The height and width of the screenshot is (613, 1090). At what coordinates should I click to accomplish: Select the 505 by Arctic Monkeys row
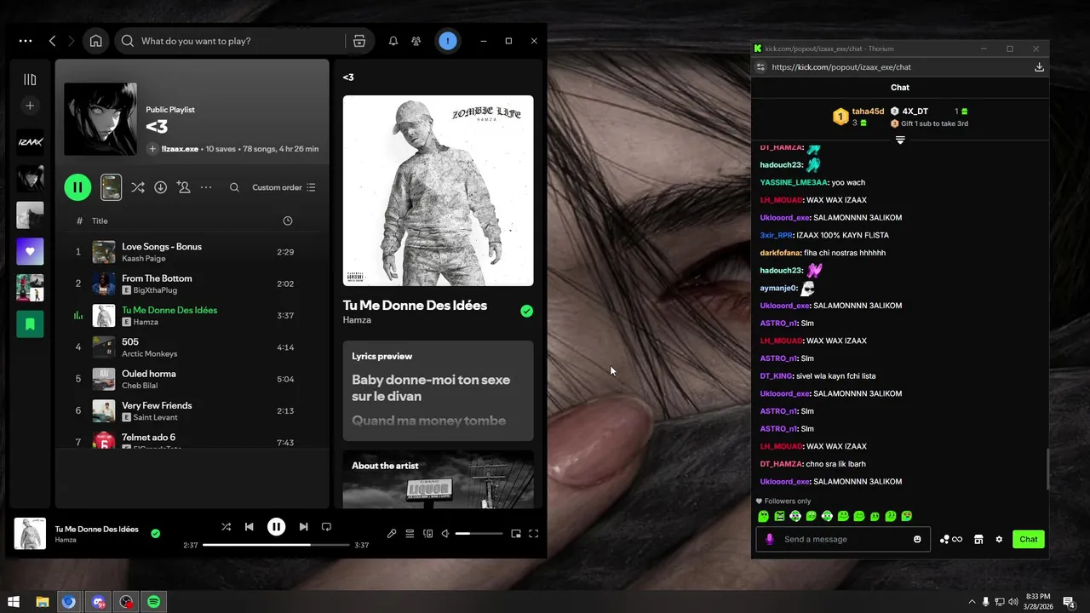(x=192, y=347)
